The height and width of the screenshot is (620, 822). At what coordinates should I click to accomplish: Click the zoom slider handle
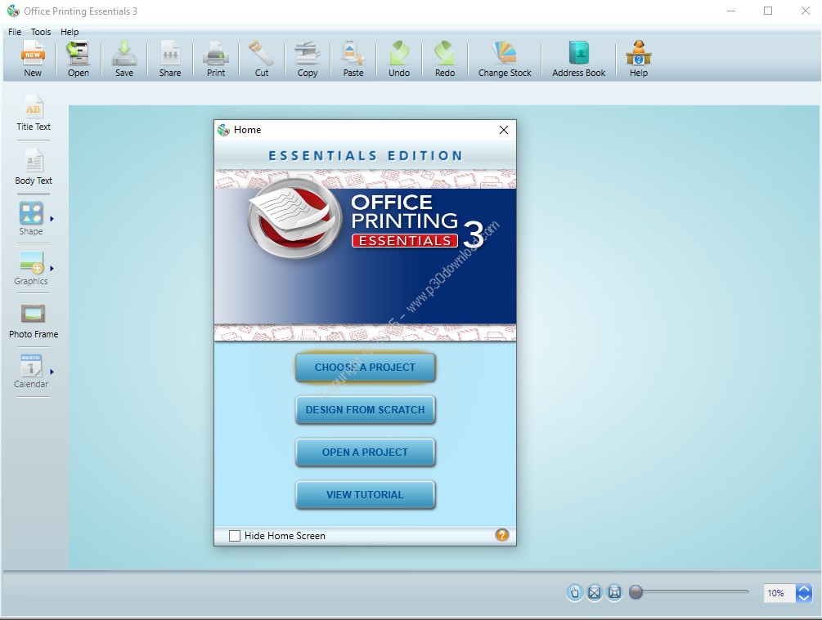click(x=636, y=592)
